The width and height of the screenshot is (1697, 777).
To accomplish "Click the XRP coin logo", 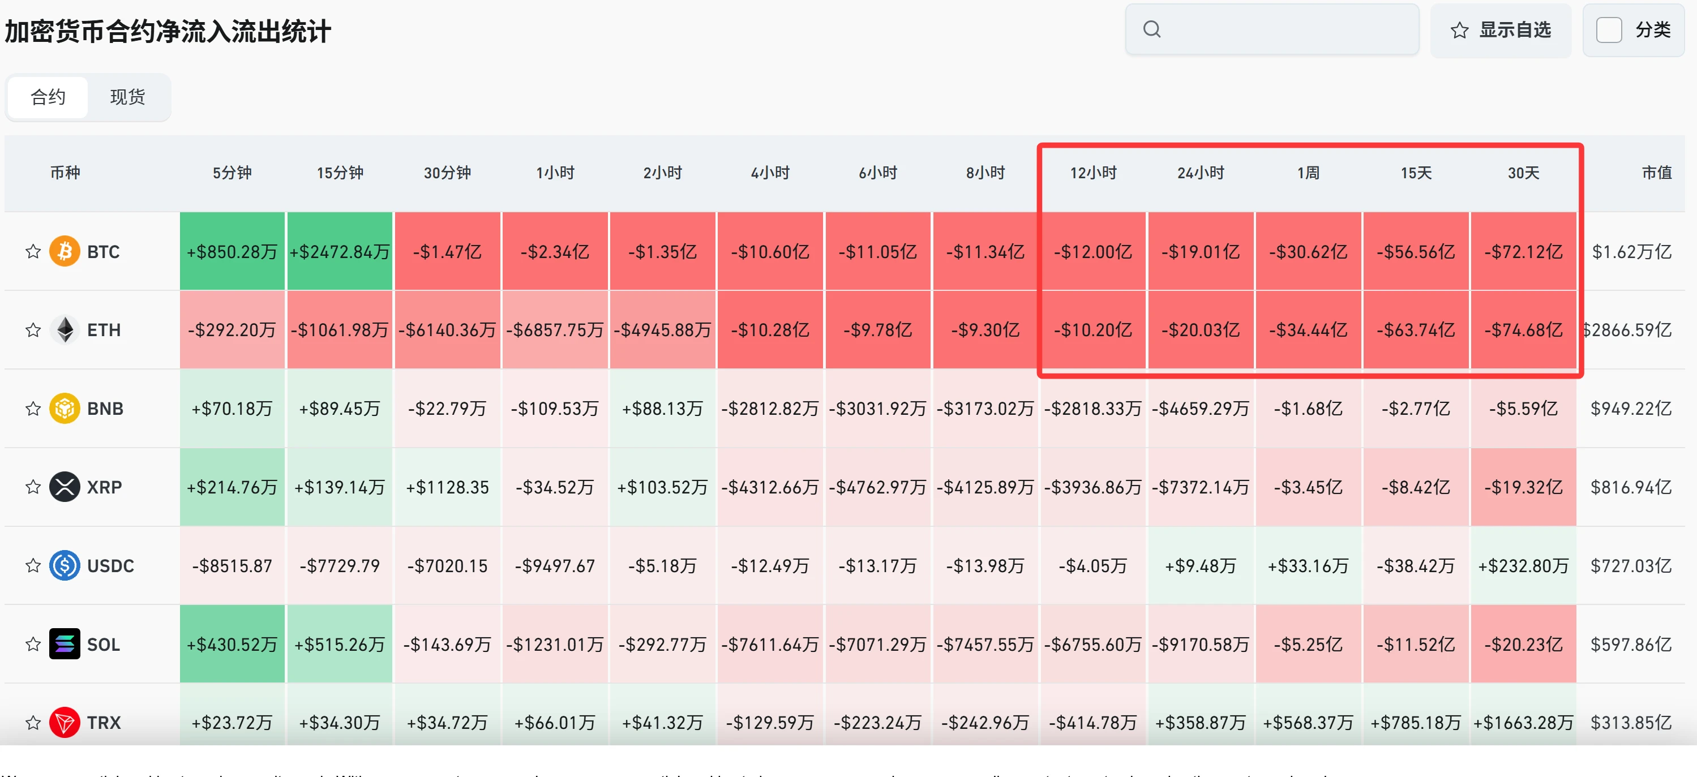I will [65, 487].
